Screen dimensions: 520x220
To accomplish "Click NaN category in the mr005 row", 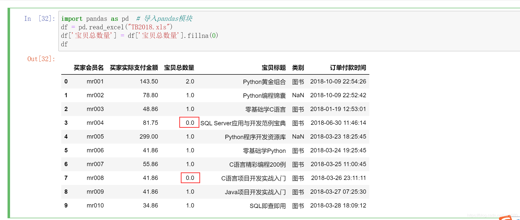I will pos(298,137).
